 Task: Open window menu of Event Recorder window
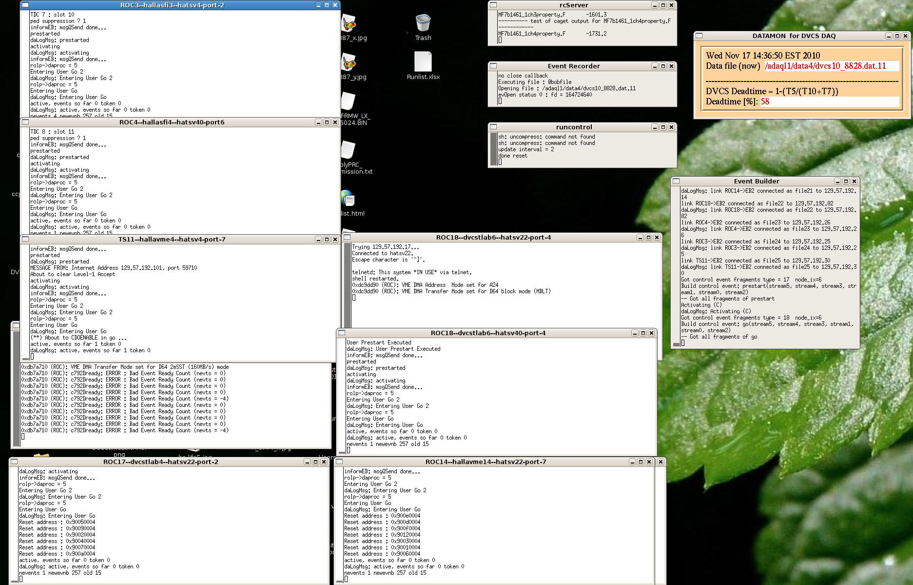(x=493, y=66)
